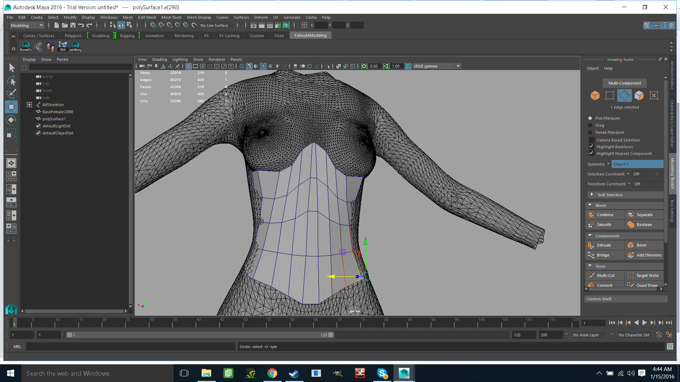This screenshot has height=382, width=680.
Task: Open the Mesh Tools menu
Action: [x=171, y=17]
